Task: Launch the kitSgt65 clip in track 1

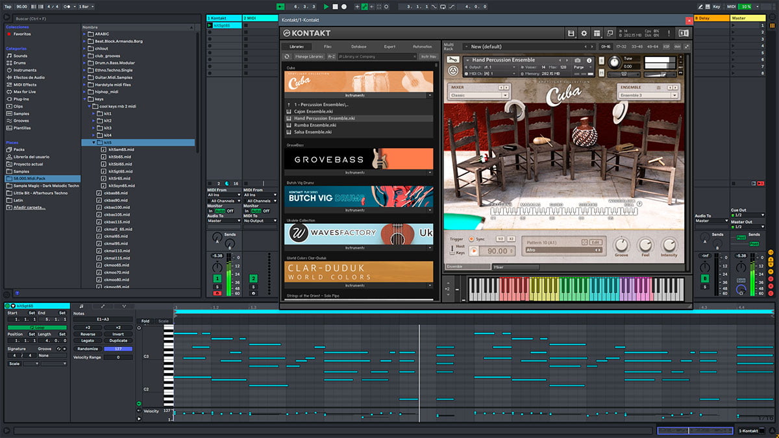Action: pyautogui.click(x=210, y=26)
